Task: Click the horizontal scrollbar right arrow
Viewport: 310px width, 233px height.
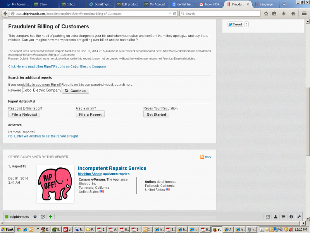Action: click(304, 223)
